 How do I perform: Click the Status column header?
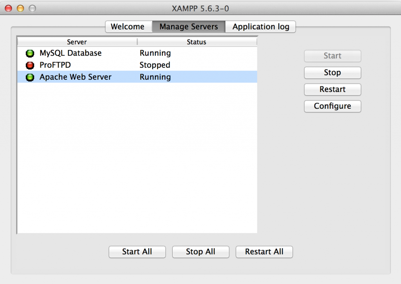pyautogui.click(x=197, y=42)
